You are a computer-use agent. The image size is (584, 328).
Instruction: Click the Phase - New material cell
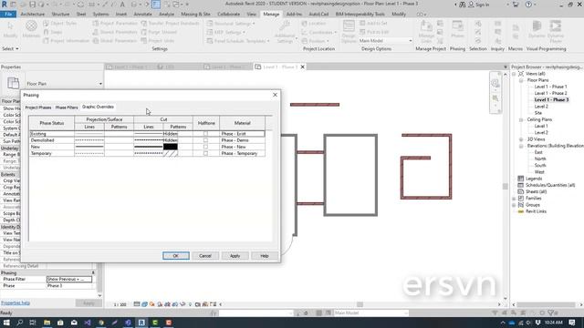pyautogui.click(x=242, y=147)
